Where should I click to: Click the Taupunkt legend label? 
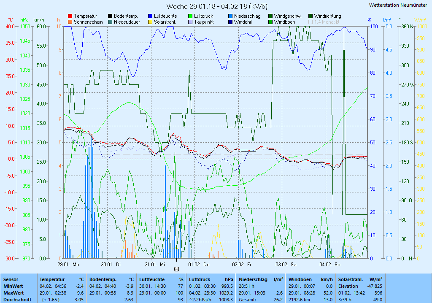pos(204,22)
